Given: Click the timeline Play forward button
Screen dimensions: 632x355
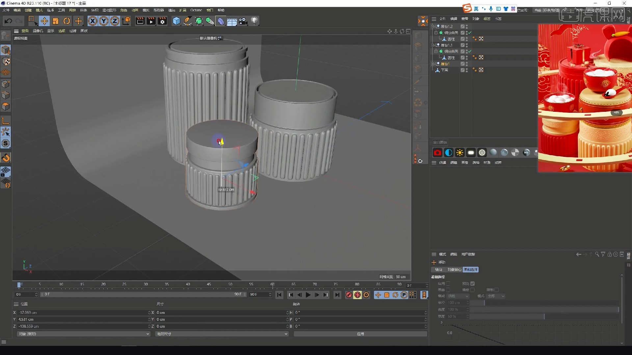Looking at the screenshot, I should pyautogui.click(x=308, y=295).
